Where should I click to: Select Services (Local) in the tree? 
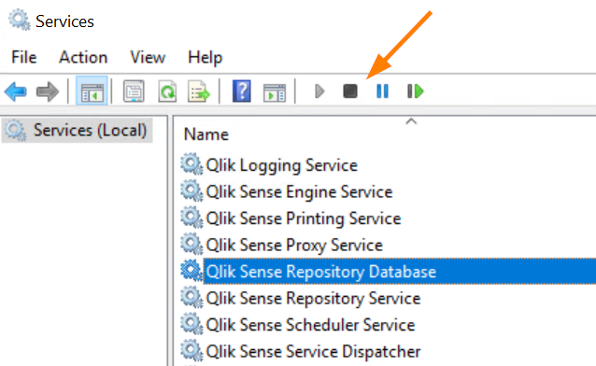(x=78, y=130)
